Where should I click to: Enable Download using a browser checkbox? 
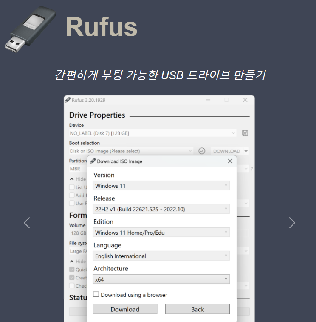tap(96, 294)
